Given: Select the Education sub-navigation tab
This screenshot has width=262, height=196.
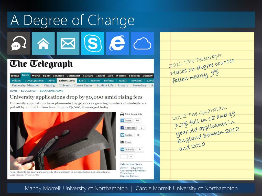Looking at the screenshot, I should coord(67,81).
